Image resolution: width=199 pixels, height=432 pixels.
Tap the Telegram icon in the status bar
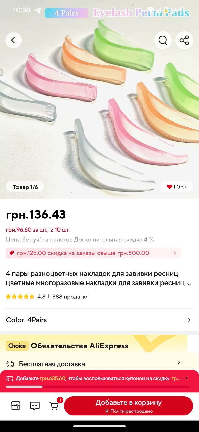pyautogui.click(x=38, y=10)
